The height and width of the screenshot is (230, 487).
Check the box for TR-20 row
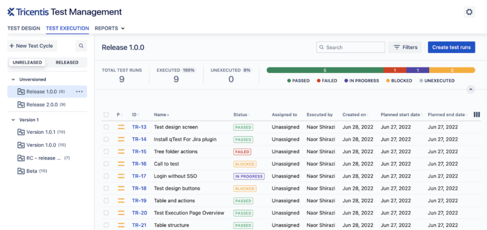(106, 213)
